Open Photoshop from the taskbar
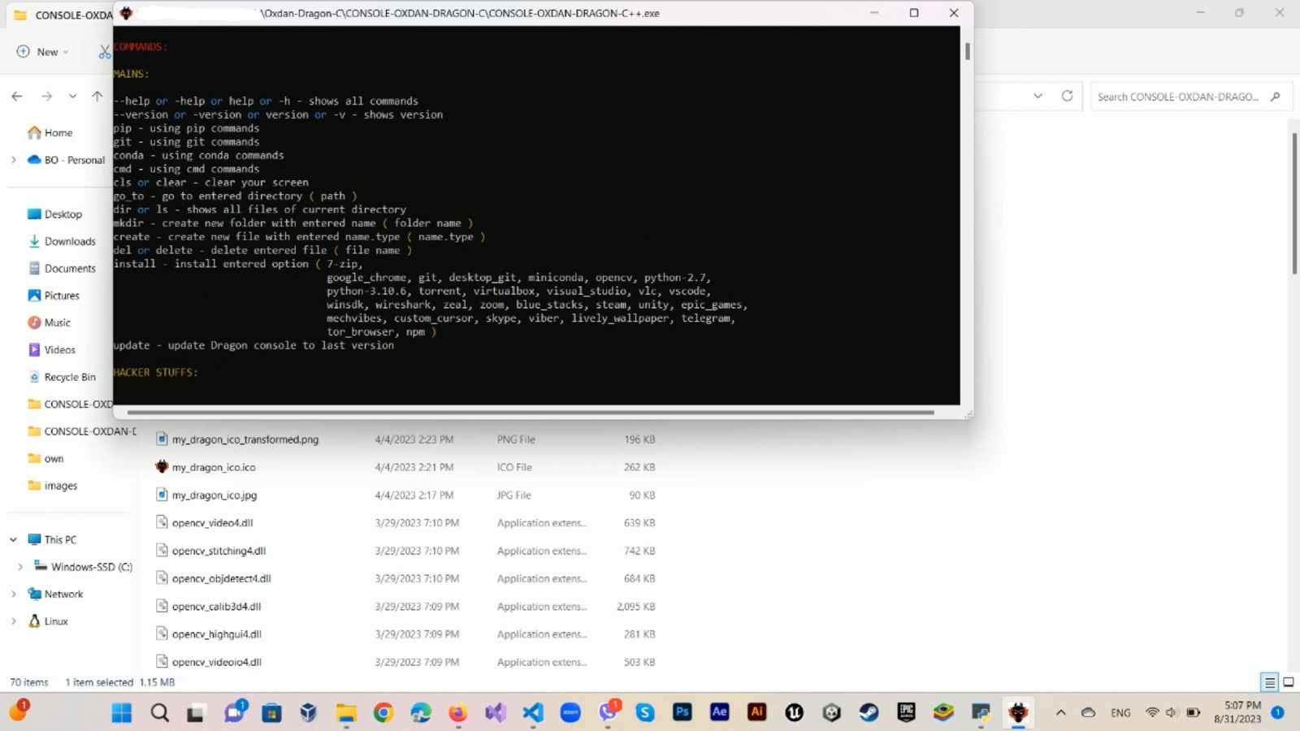 [682, 712]
